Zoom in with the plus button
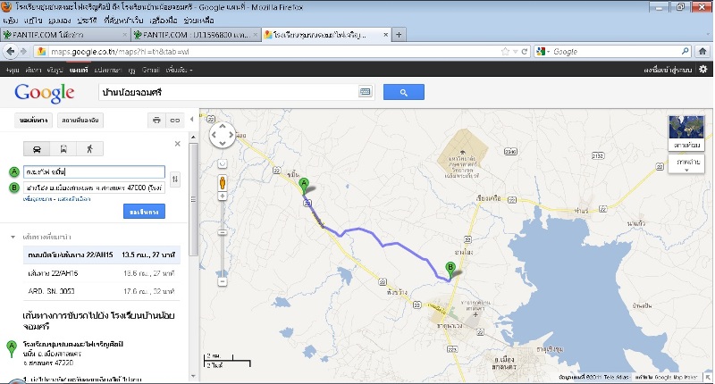715x384 pixels. click(223, 196)
